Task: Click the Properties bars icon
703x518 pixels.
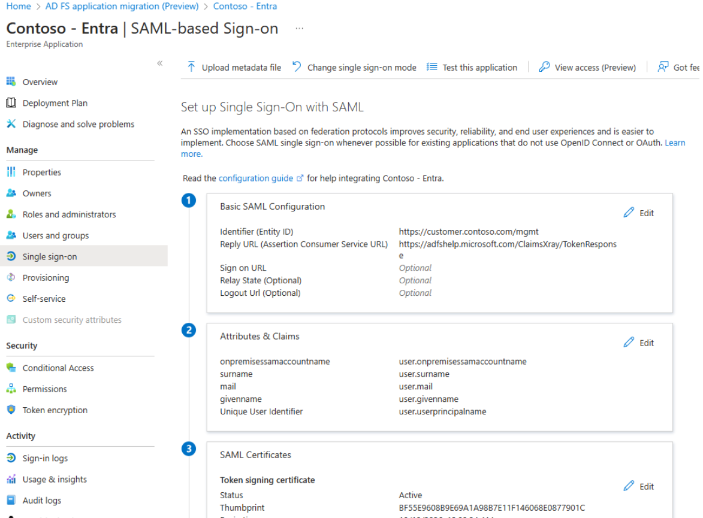Action: click(x=11, y=172)
